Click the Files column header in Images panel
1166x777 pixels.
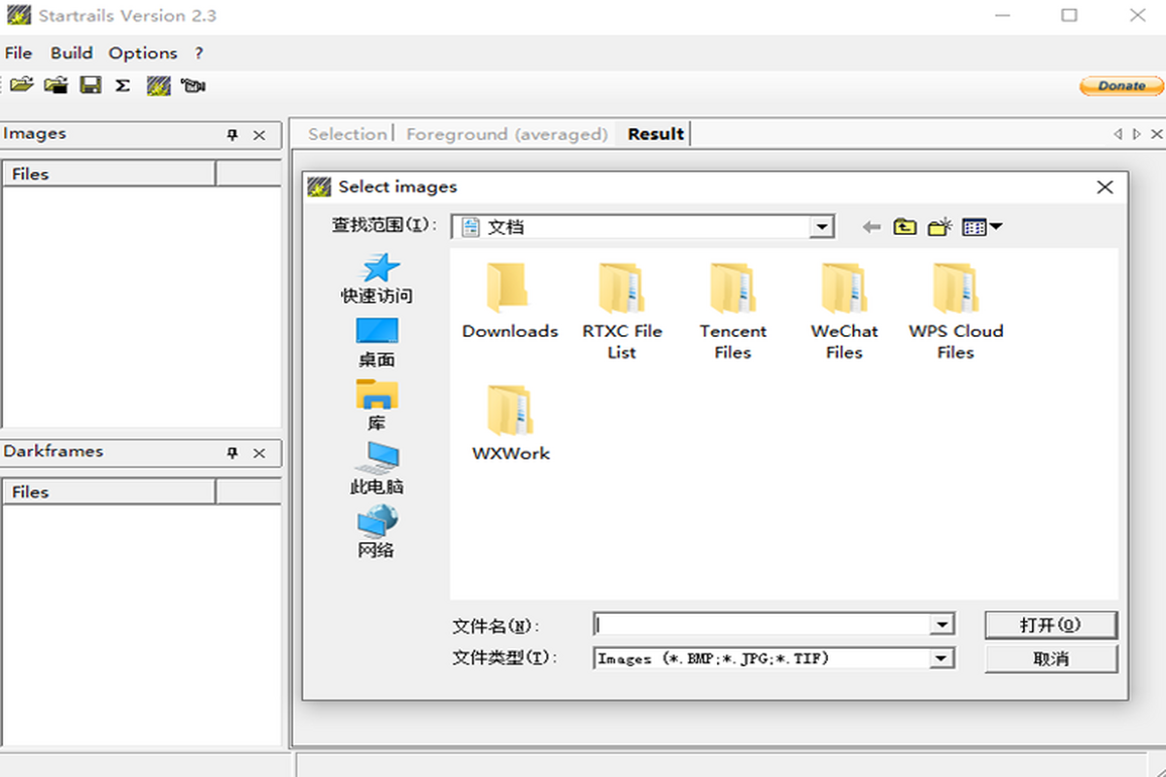pyautogui.click(x=108, y=175)
